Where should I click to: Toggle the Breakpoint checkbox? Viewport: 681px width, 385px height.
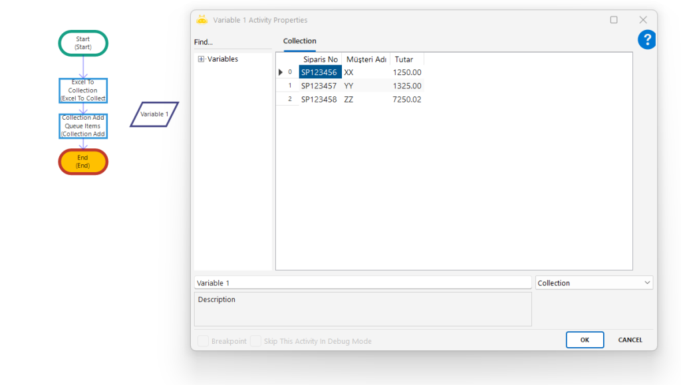click(x=203, y=341)
